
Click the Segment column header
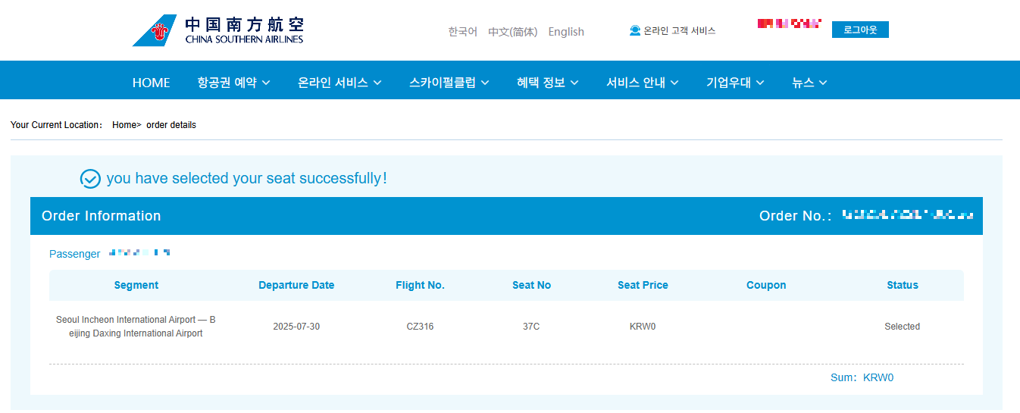(136, 286)
